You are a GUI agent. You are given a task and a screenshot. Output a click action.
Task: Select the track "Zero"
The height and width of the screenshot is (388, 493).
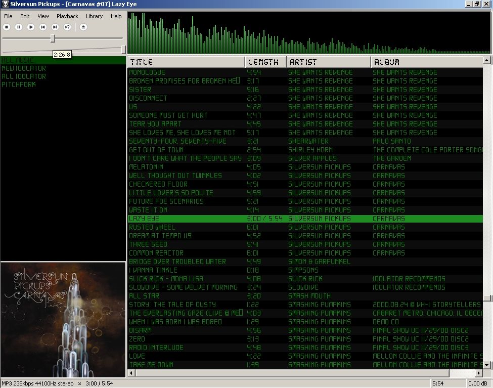coord(305,339)
